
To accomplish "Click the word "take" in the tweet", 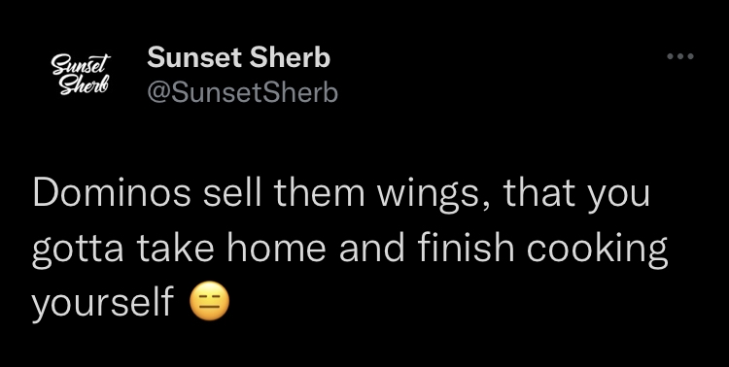I will pos(175,247).
